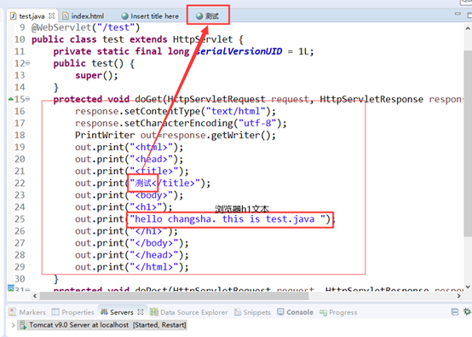Collapse the doGet method at line 15
472x337 pixels.
pos(28,99)
